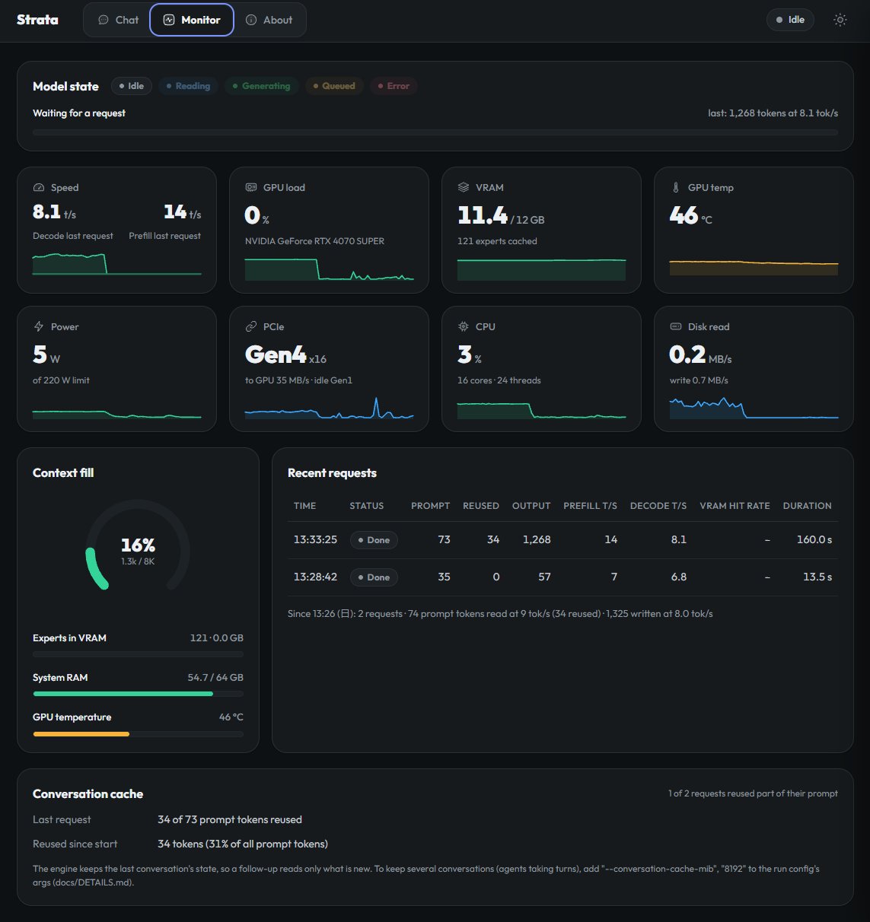Click the Experts in VRAM bar
The width and height of the screenshot is (870, 922).
click(138, 654)
